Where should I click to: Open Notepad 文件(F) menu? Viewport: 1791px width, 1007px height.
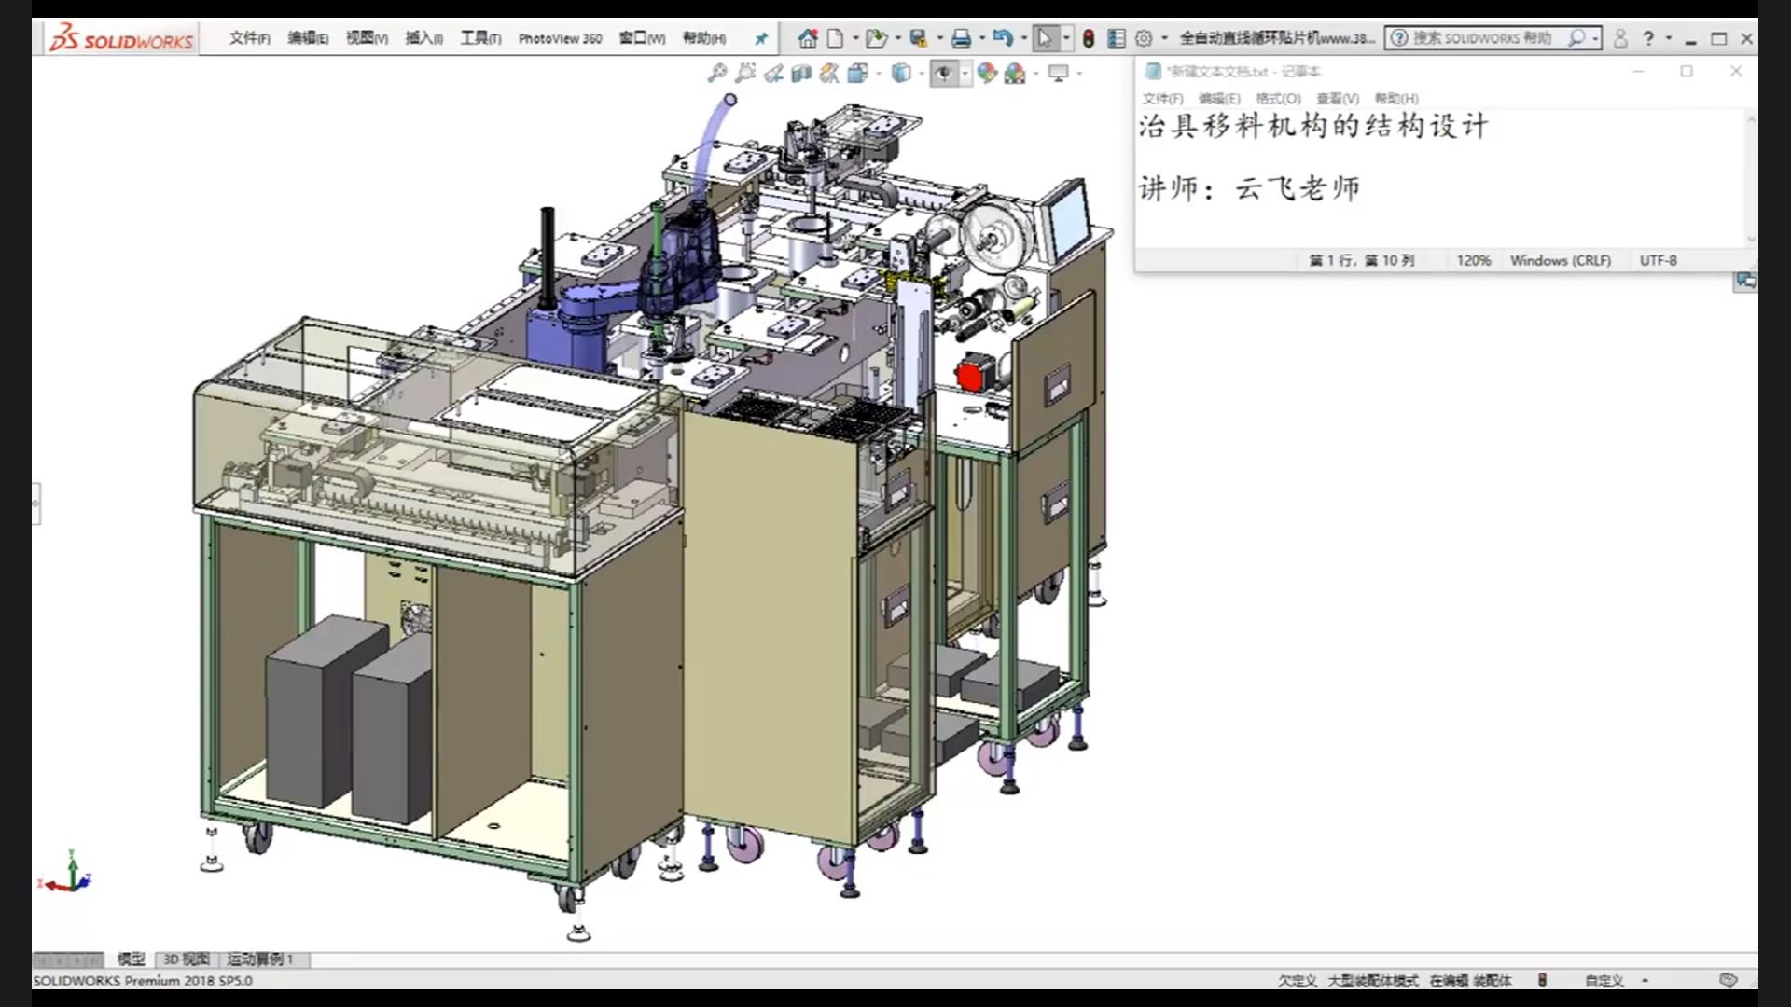(1162, 98)
